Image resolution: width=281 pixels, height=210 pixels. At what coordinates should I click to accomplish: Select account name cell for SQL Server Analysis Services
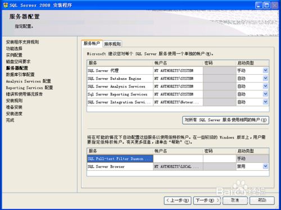click(x=178, y=86)
